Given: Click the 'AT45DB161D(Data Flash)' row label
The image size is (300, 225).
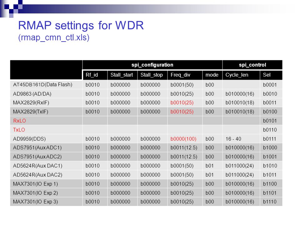Looking at the screenshot, I should pyautogui.click(x=43, y=85).
